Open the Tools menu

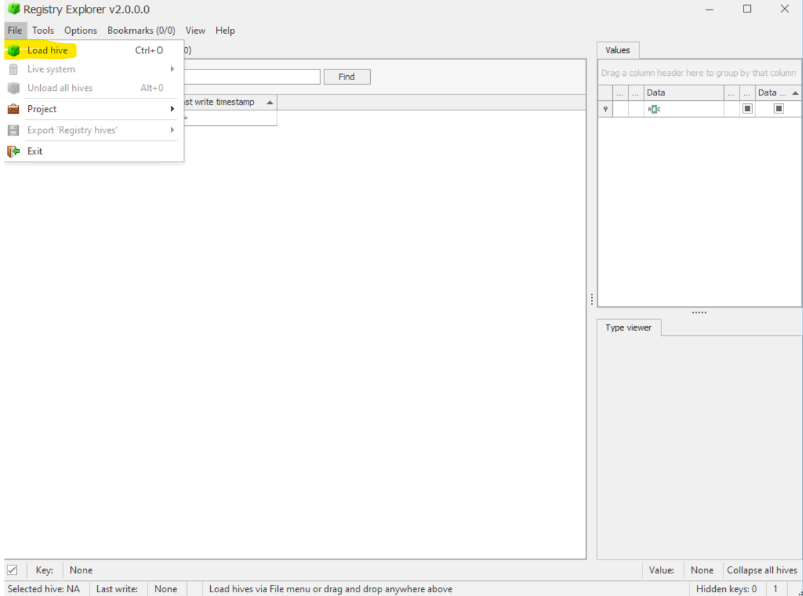[43, 30]
